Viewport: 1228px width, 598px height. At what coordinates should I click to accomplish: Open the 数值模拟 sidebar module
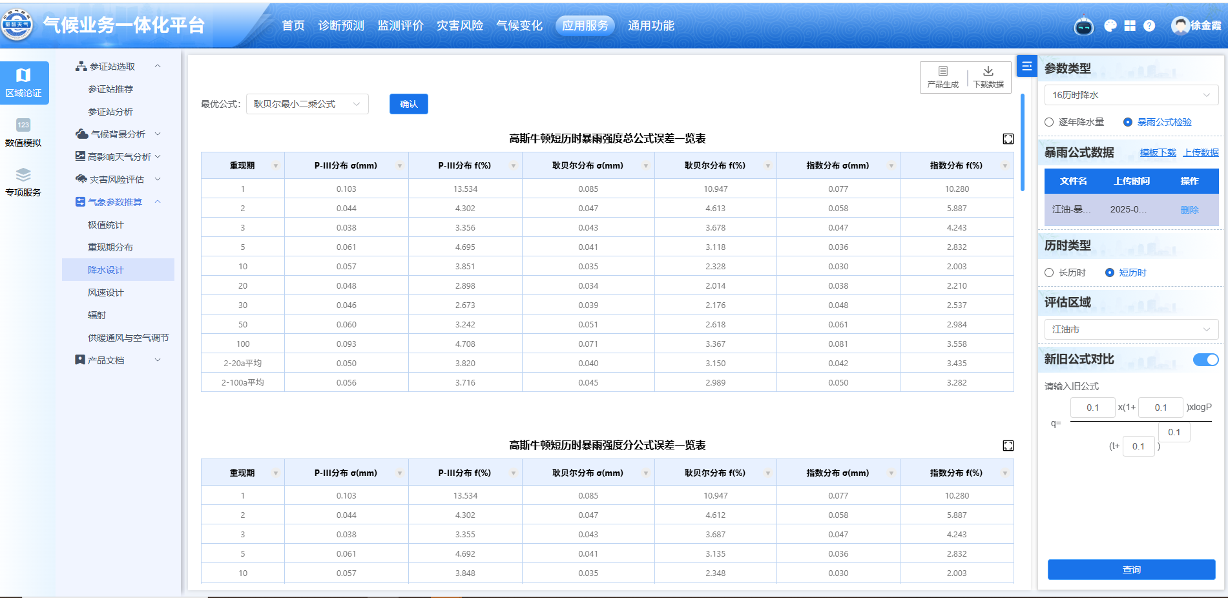pos(23,132)
